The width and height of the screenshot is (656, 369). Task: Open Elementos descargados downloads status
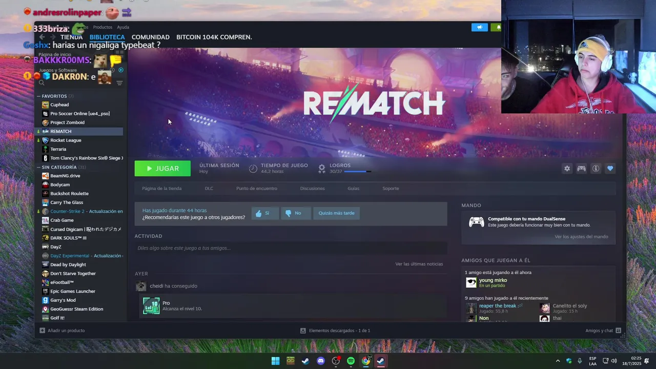point(335,331)
